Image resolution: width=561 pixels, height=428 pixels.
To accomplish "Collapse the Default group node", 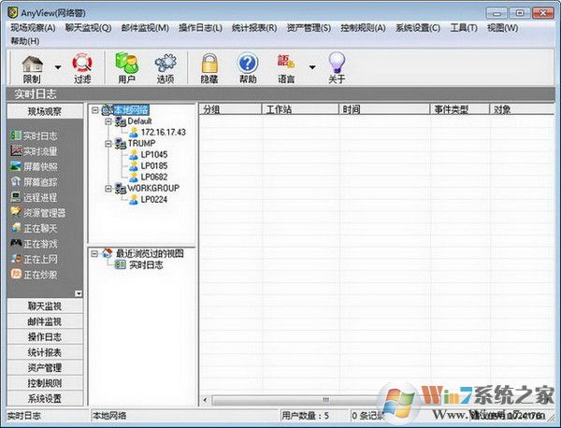I will (x=108, y=121).
